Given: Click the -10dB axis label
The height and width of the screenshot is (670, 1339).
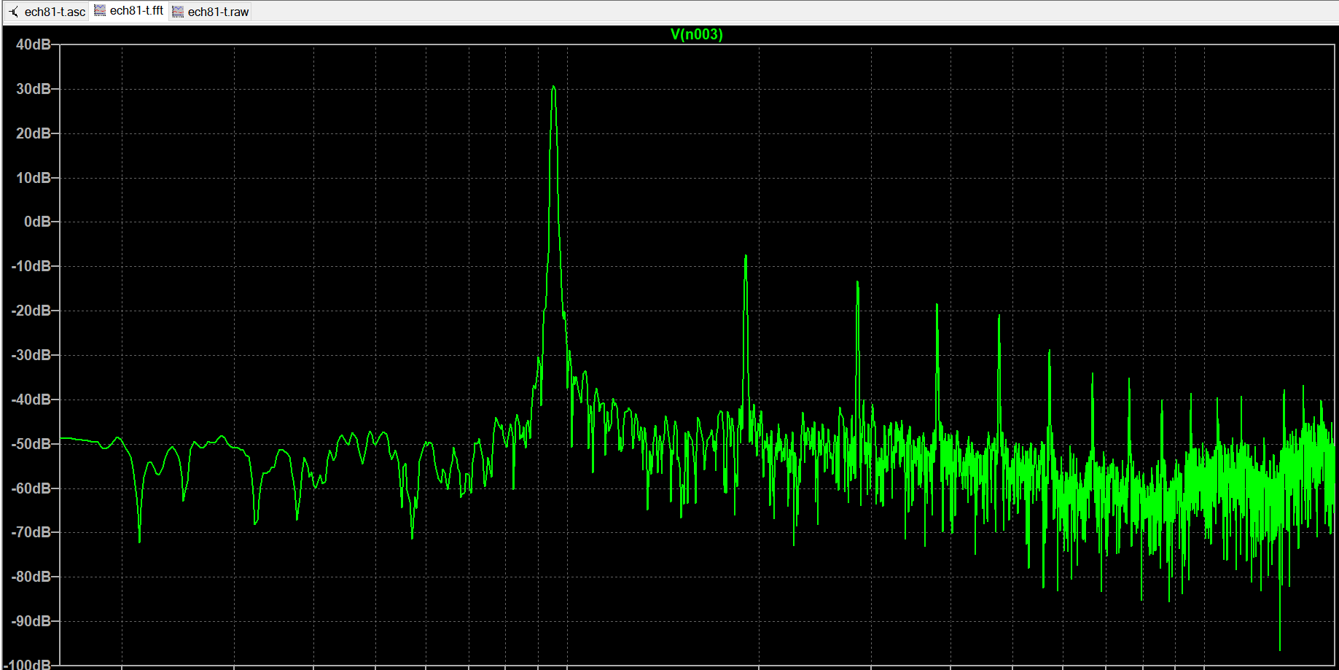Looking at the screenshot, I should [x=31, y=266].
